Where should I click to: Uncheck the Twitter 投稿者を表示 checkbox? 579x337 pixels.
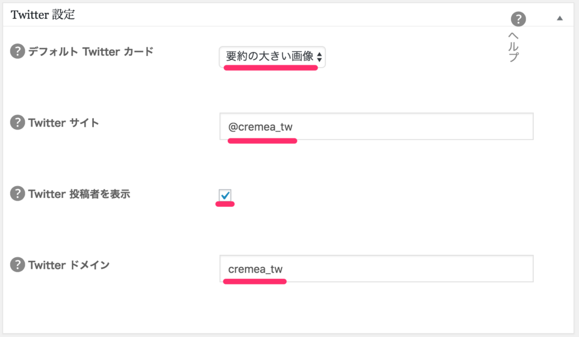(x=225, y=195)
